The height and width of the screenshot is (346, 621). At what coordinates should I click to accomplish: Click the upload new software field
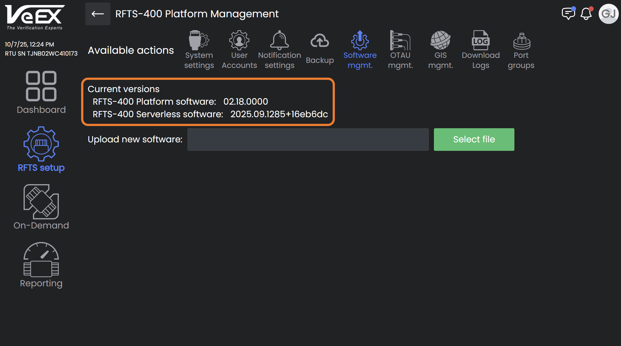tap(308, 140)
